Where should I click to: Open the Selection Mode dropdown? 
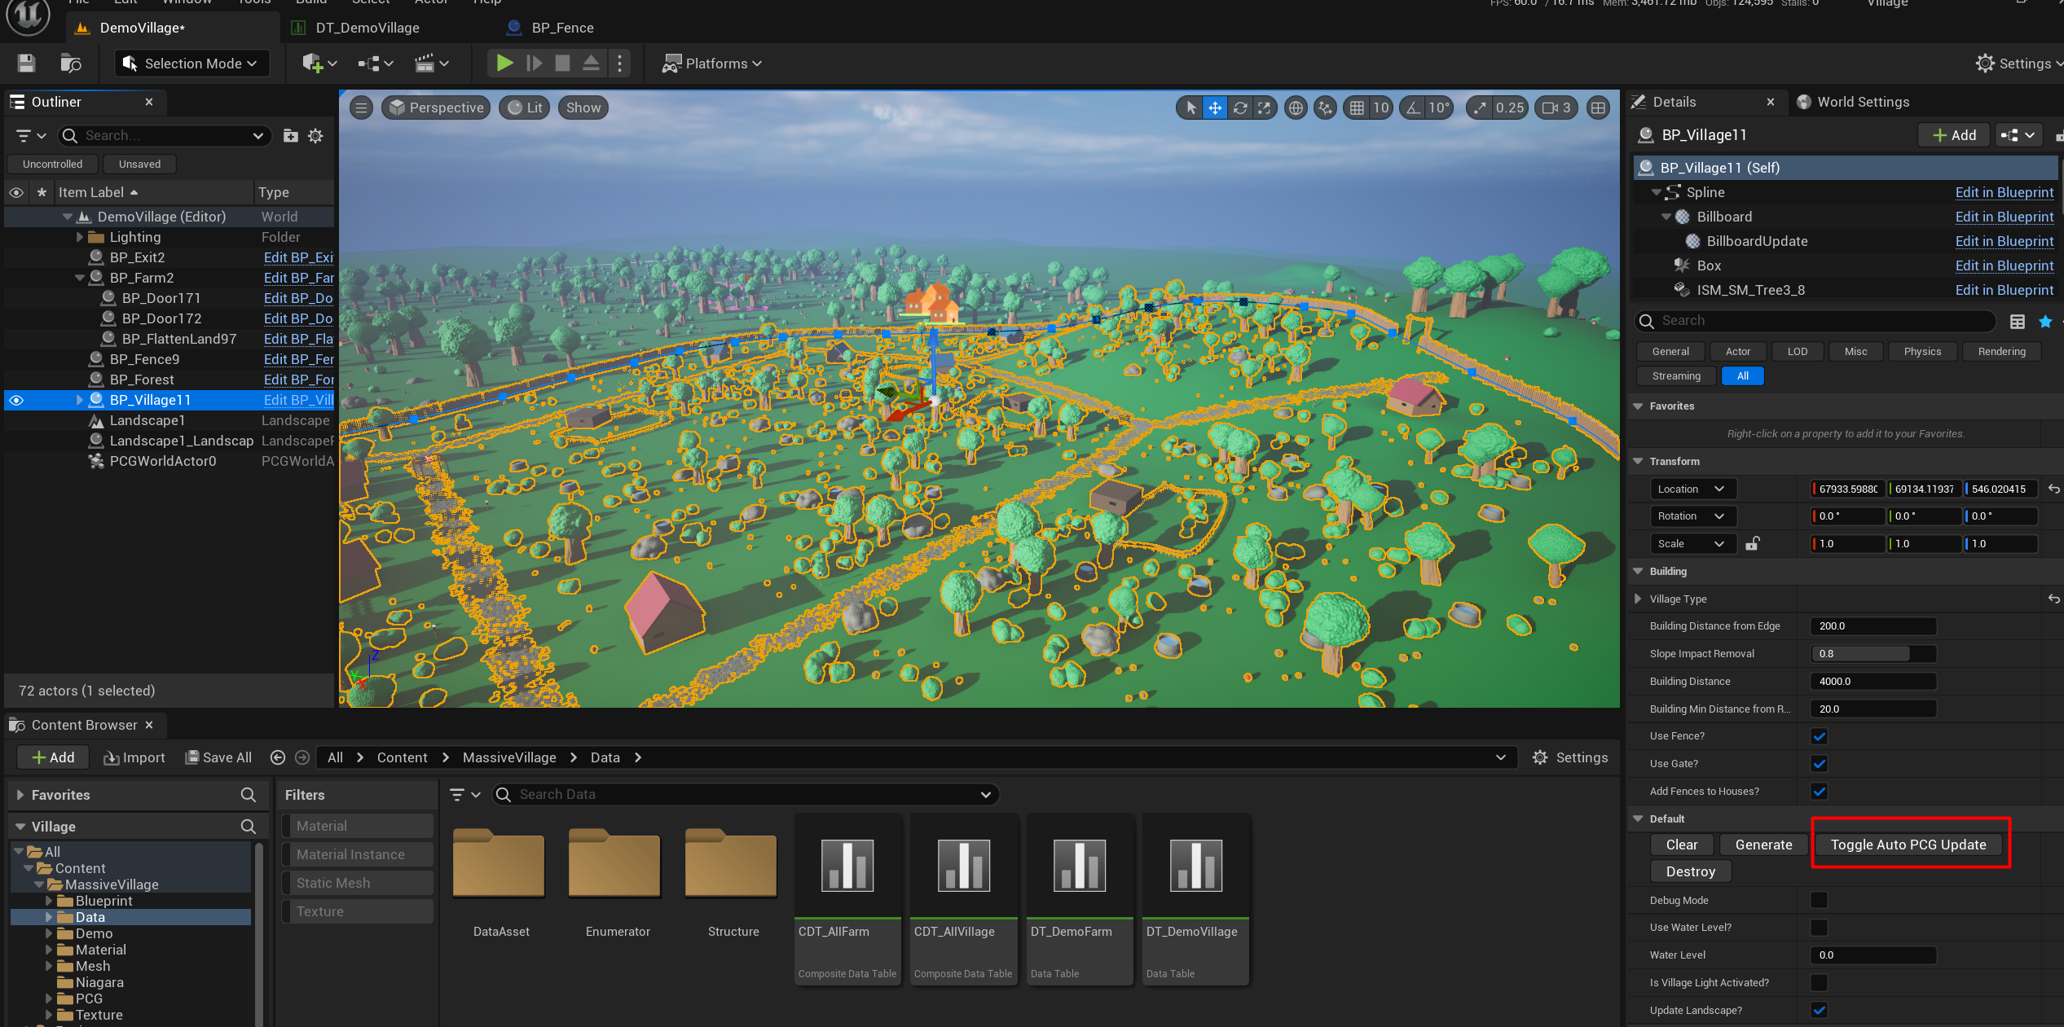192,64
